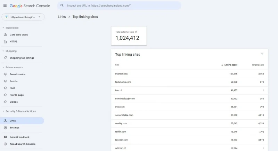Click the 4,810 target pages value
278x151 pixels.
[x=261, y=115]
